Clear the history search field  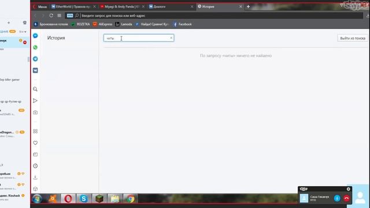171,38
